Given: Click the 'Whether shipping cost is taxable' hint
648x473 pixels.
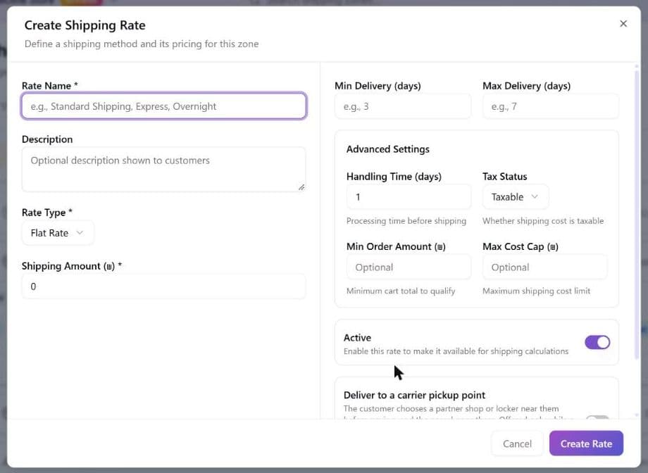Looking at the screenshot, I should click(x=543, y=221).
